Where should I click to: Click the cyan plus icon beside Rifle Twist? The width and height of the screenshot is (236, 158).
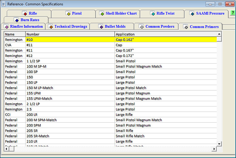[x=152, y=13]
